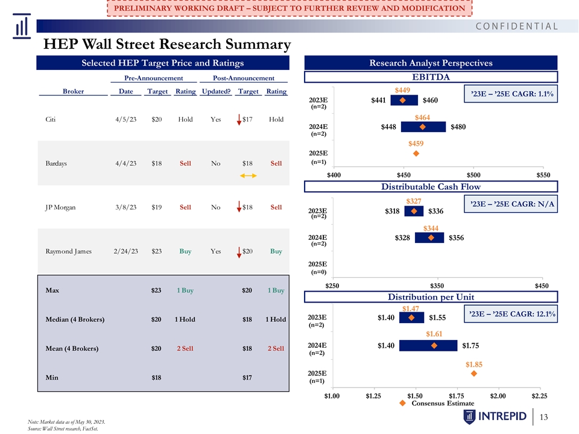Click the yellow double-headed arrow under Barclays' $18
Screen dimensions: 579x434
coord(248,175)
